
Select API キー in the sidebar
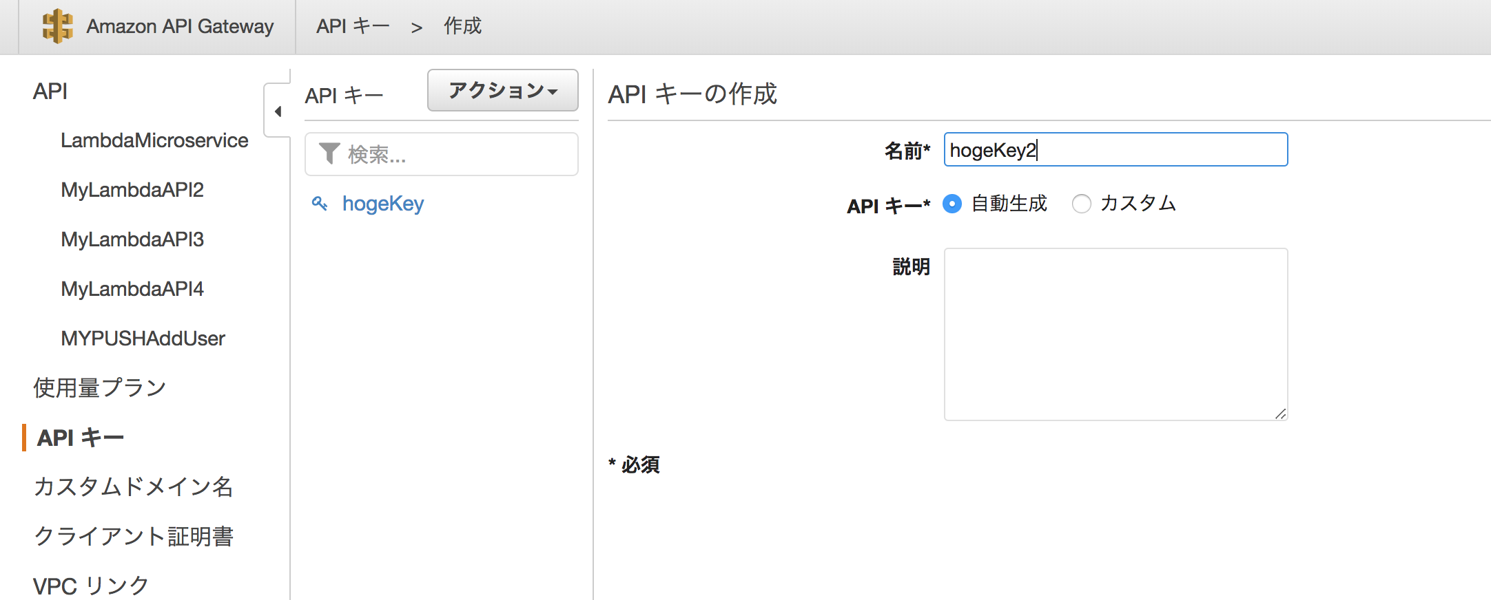(81, 438)
